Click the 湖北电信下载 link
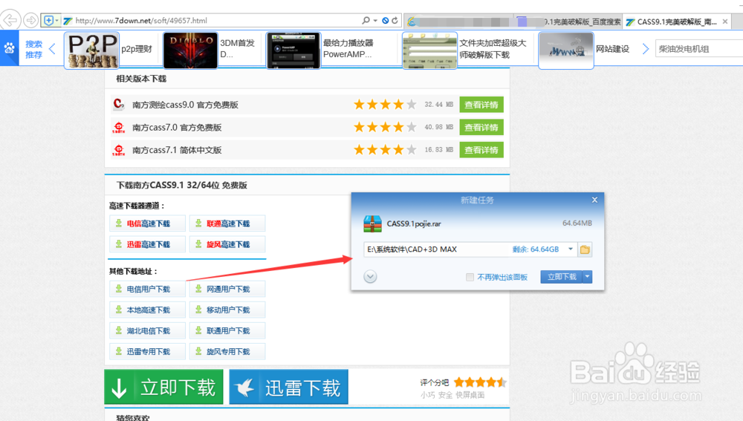Viewport: 743px width, 421px height. [147, 330]
